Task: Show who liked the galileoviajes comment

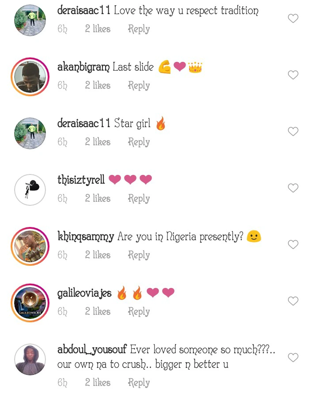Action: click(98, 311)
